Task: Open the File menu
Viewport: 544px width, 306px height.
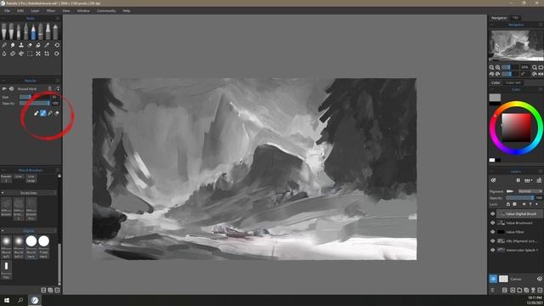Action: [7, 11]
